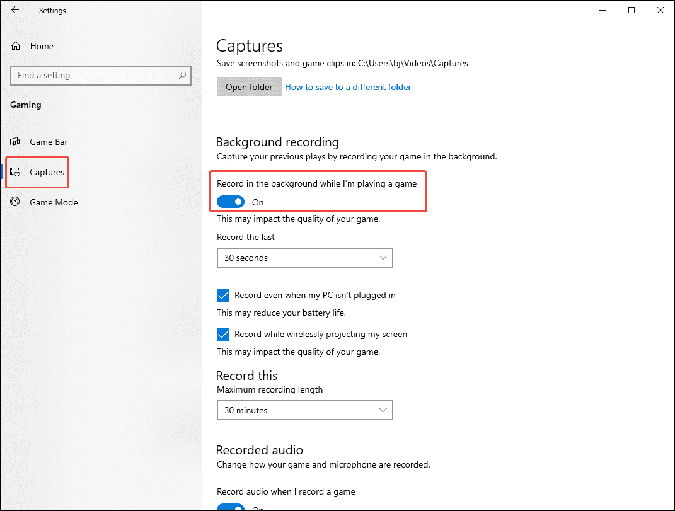This screenshot has height=511, width=675.
Task: Click 'Capture your previous plays' description text
Action: 357,157
